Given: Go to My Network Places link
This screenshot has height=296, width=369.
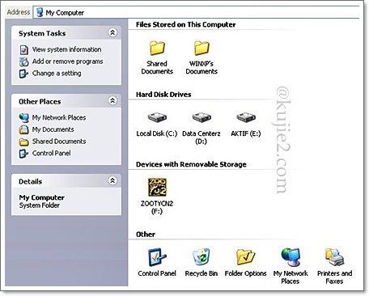Looking at the screenshot, I should point(59,117).
